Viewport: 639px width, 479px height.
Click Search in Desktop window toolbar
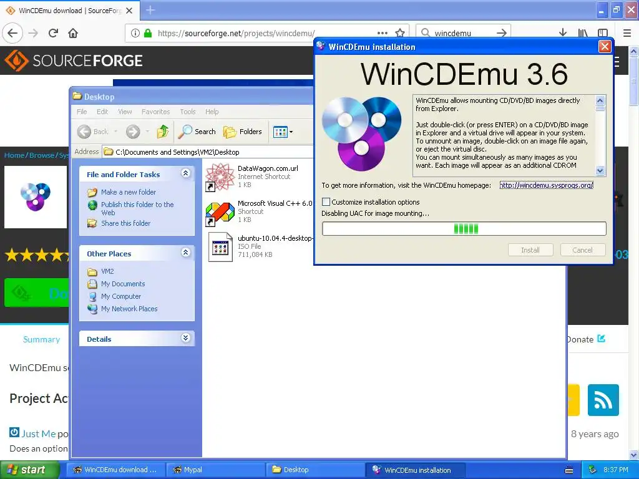[197, 132]
